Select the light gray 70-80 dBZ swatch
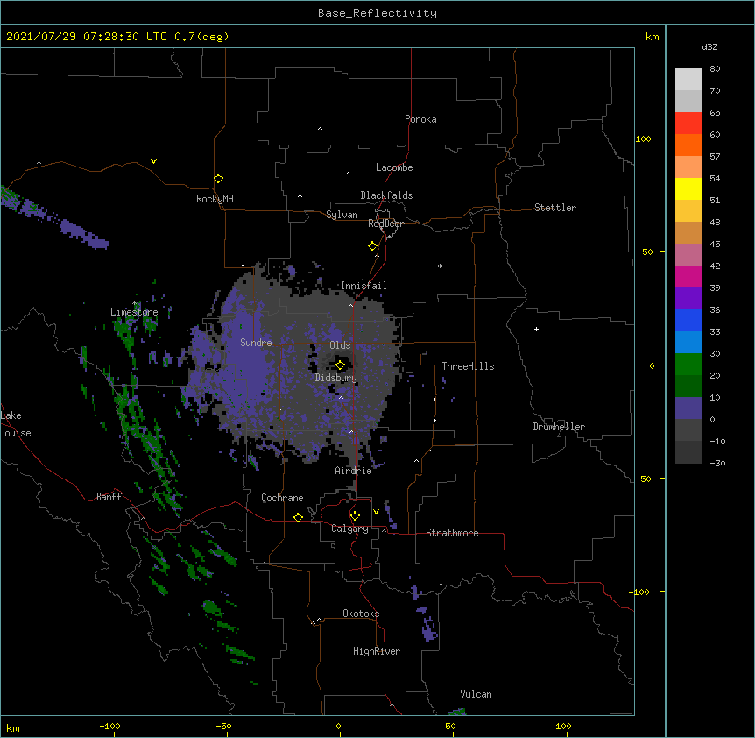Image resolution: width=755 pixels, height=738 pixels. tap(688, 79)
